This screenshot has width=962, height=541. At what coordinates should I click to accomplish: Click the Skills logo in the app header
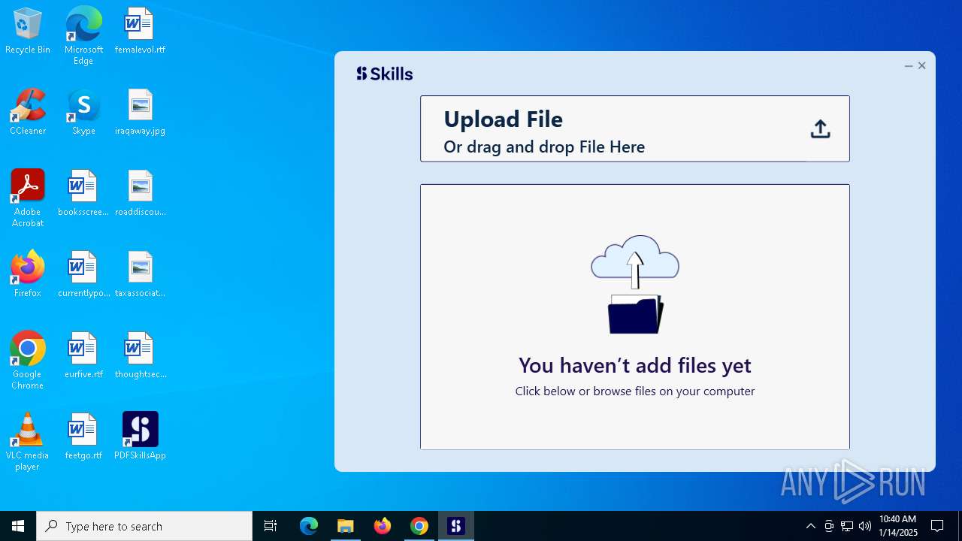tap(384, 74)
